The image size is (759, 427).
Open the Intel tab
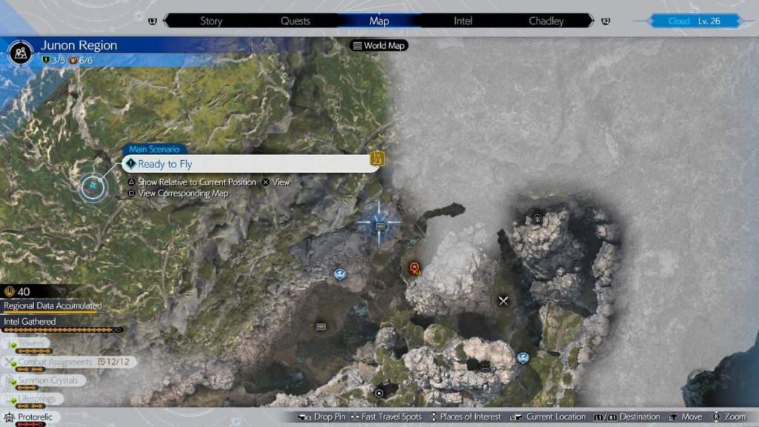[463, 21]
